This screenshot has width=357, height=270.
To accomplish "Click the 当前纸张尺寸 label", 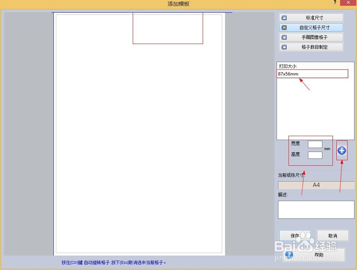I will coord(291,175).
